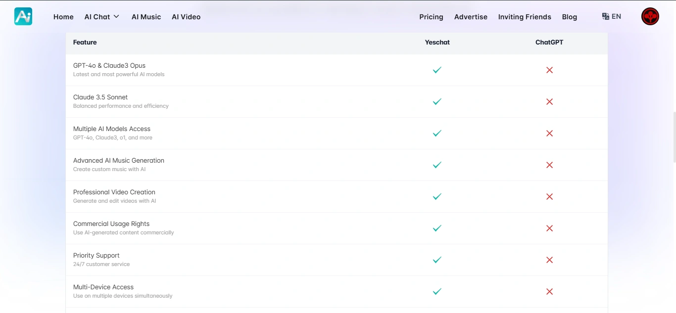This screenshot has height=313, width=676.
Task: Click ChatGPT red cross for Multi-Device Access
Action: pyautogui.click(x=549, y=292)
